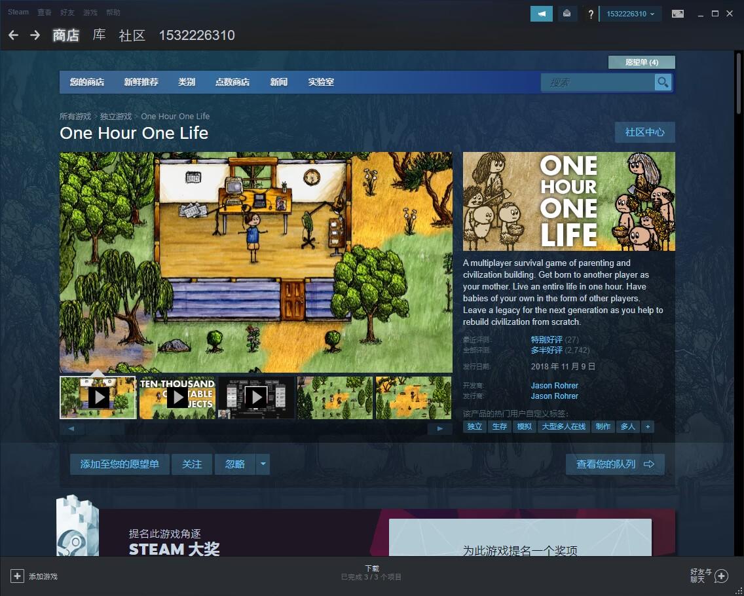Page media thumbnails left with the arrow

tap(71, 428)
